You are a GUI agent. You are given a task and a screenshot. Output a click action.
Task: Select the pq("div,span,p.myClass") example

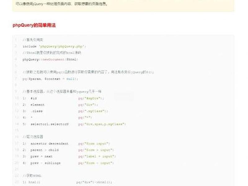click(102, 124)
